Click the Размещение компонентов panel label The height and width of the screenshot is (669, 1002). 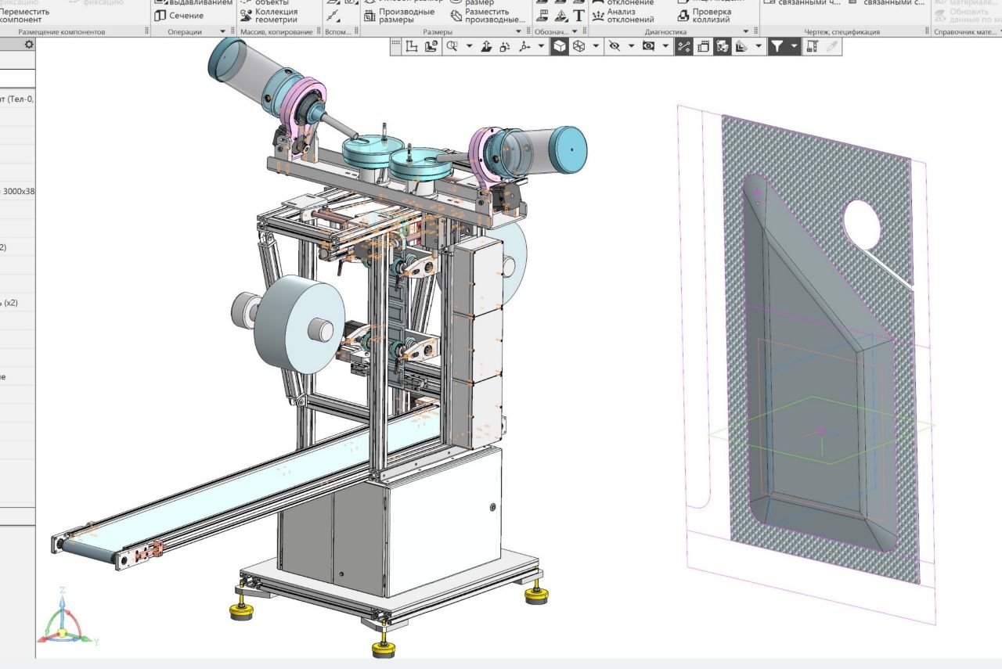(x=61, y=32)
